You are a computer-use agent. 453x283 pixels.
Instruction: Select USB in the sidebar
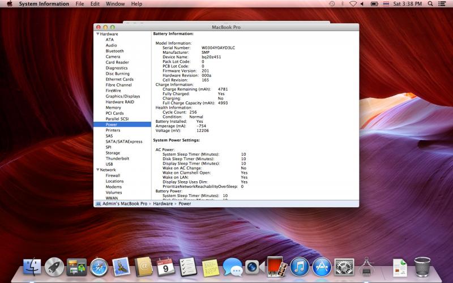coord(109,164)
